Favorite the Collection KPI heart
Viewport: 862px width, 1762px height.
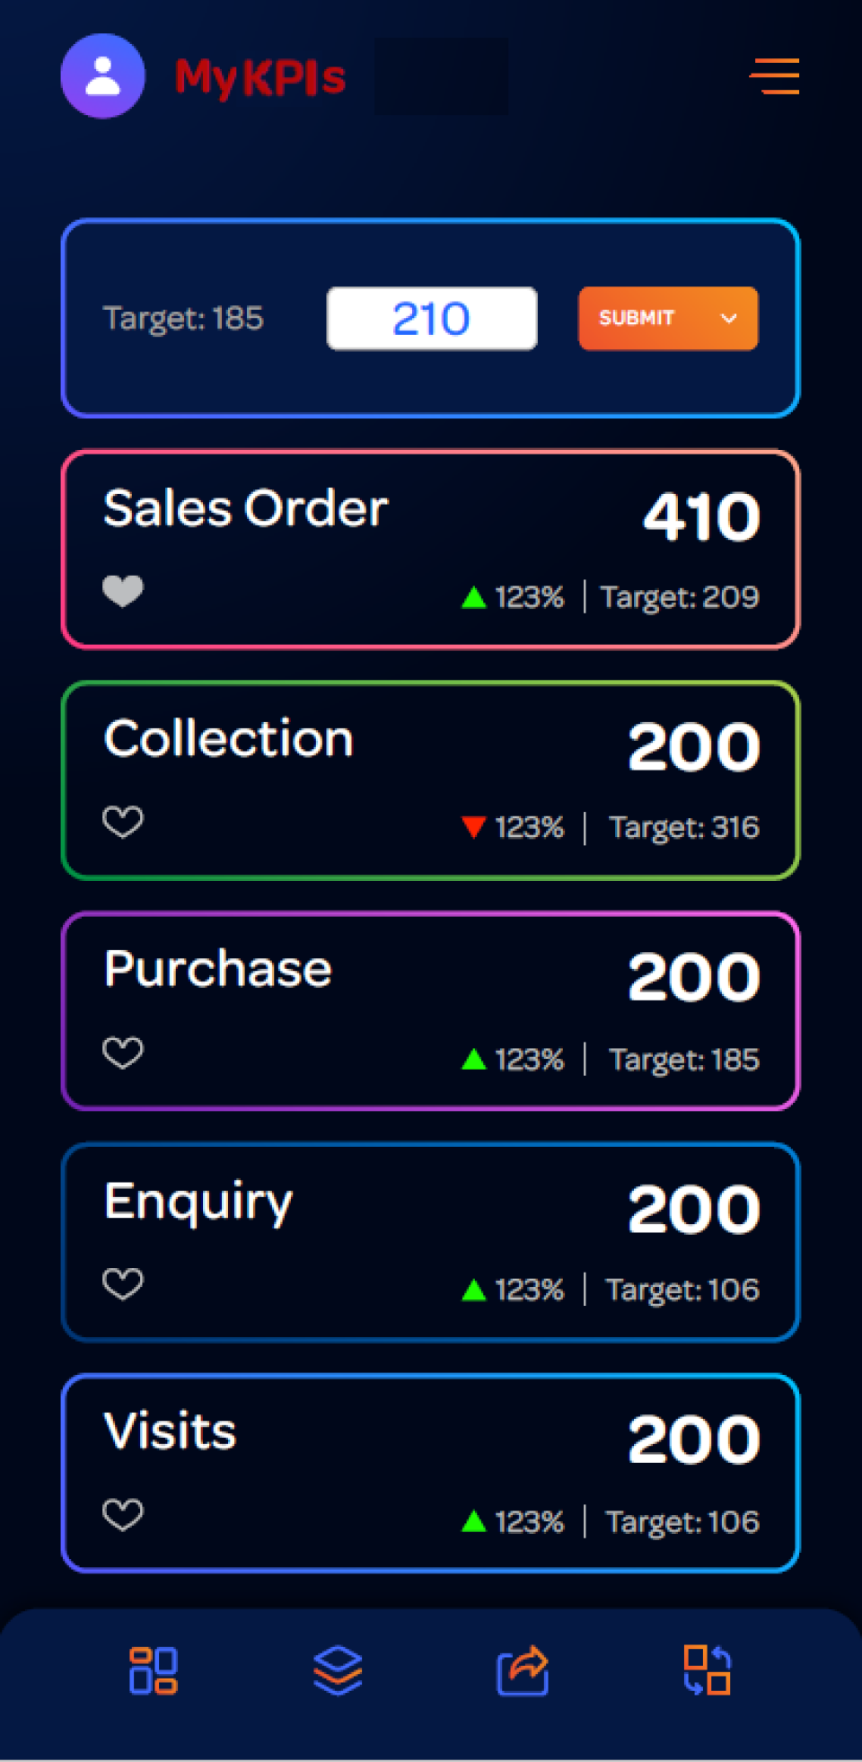click(x=123, y=822)
